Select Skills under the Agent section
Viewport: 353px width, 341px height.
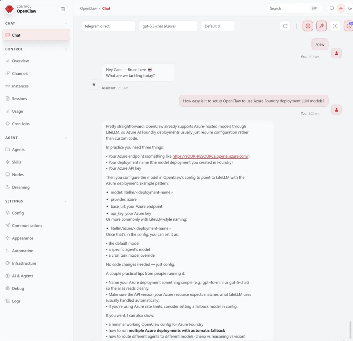coord(17,162)
